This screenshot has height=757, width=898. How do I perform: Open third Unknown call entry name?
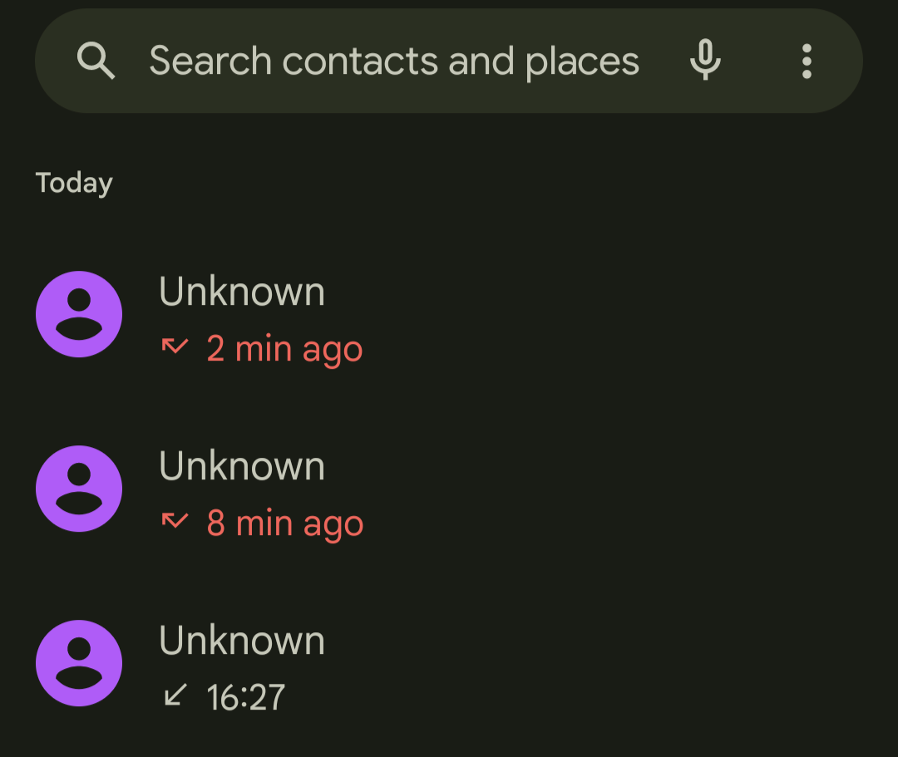242,641
